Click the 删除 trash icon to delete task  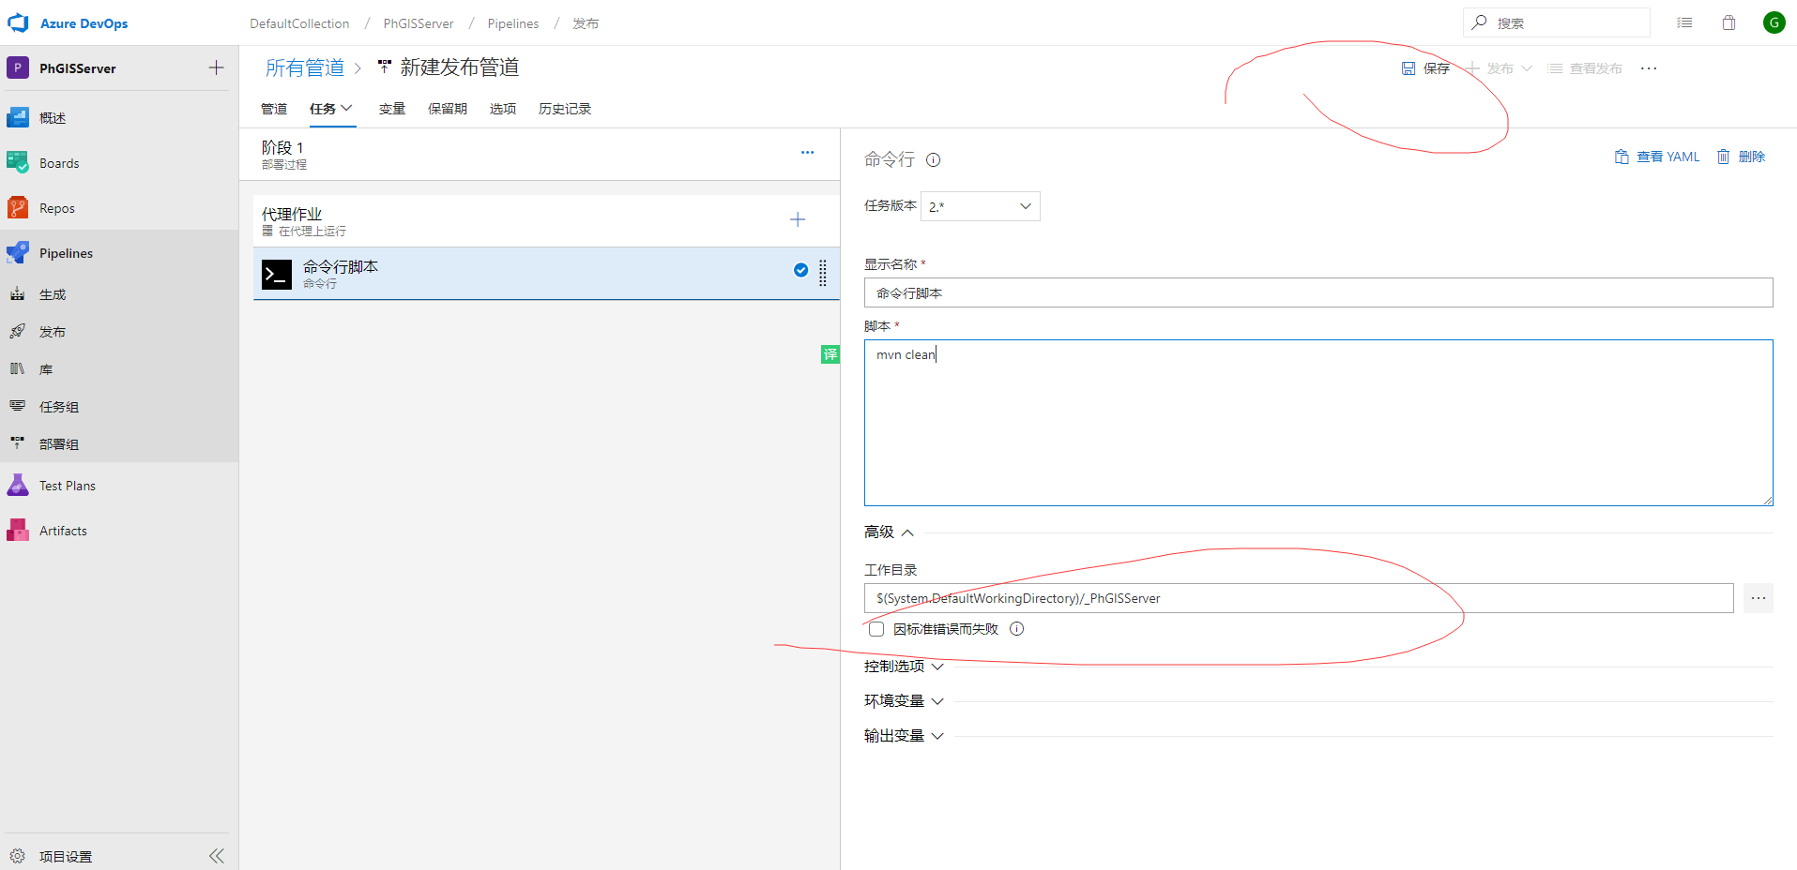(x=1724, y=157)
